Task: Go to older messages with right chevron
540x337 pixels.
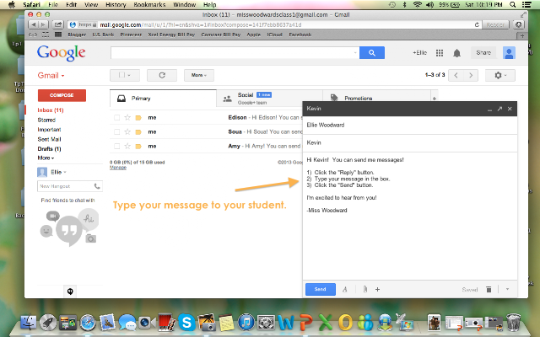Action: 471,75
